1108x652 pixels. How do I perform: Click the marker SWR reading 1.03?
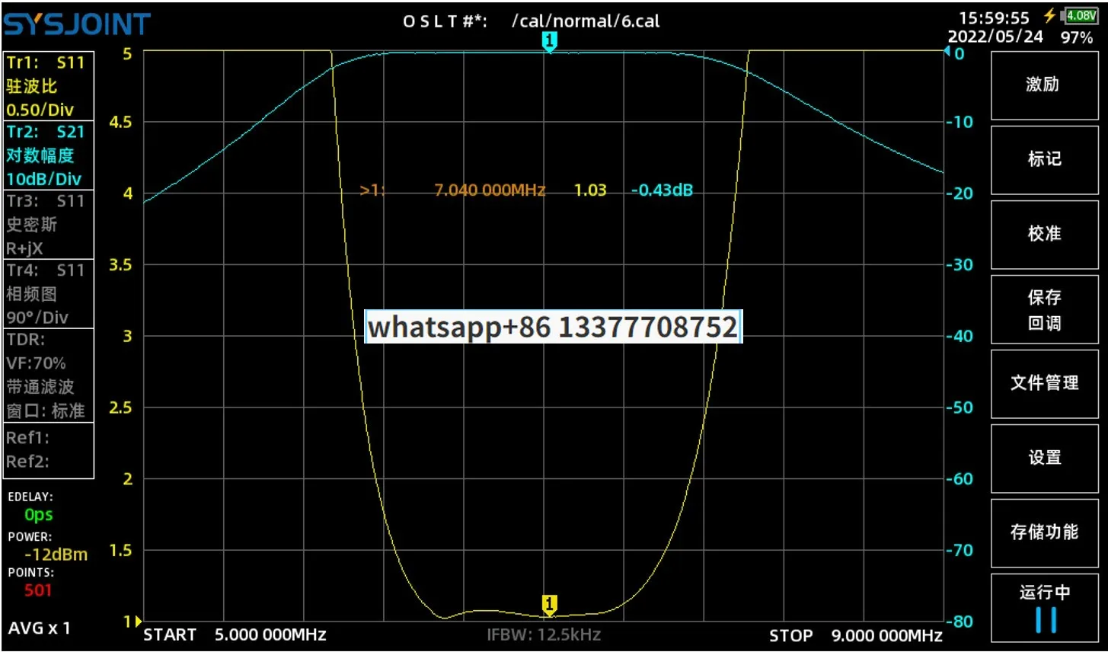(590, 190)
